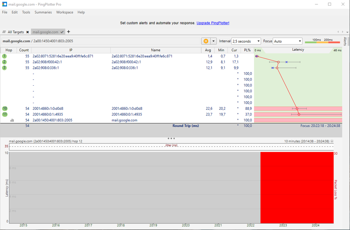The image size is (350, 230).
Task: Add a new target with the plus icon
Action: click(68, 32)
